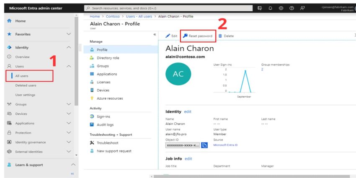Image resolution: width=356 pixels, height=178 pixels.
Task: Open the feedback icon in the top bar
Action: 302,8
